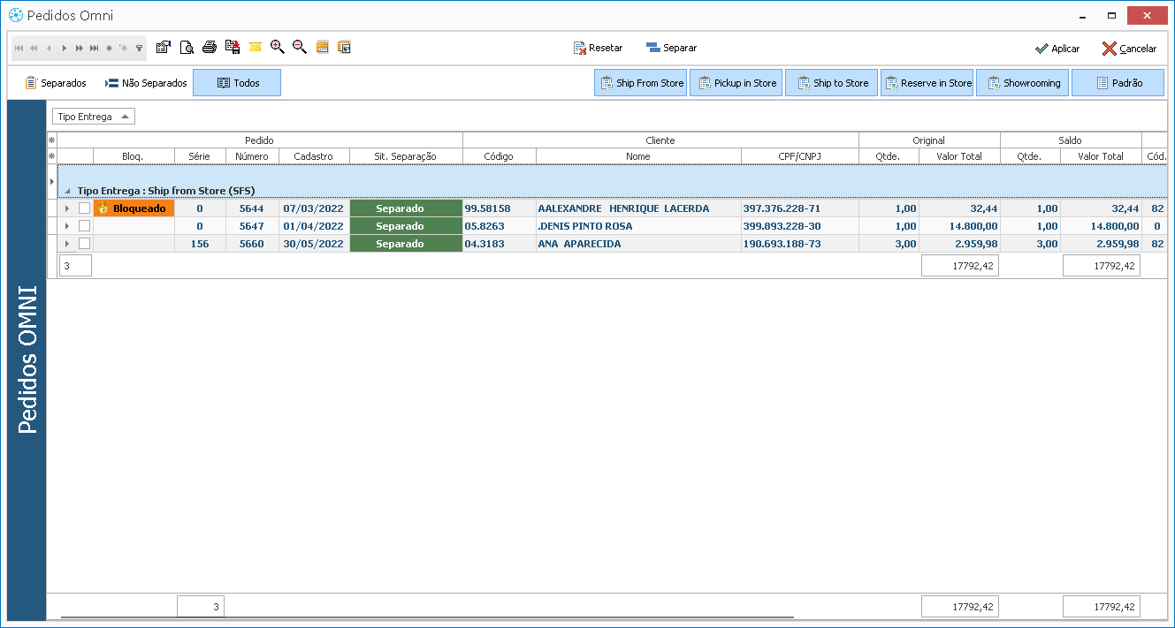Minimize the Pedidos Omni window

tap(1082, 17)
